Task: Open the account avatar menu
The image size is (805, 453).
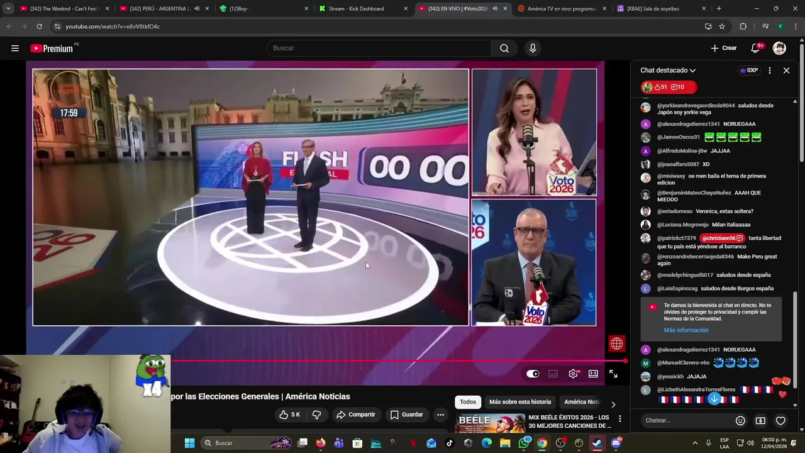Action: tap(779, 48)
